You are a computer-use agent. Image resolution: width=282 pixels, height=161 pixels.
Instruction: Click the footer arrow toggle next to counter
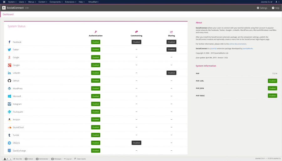click(10, 159)
